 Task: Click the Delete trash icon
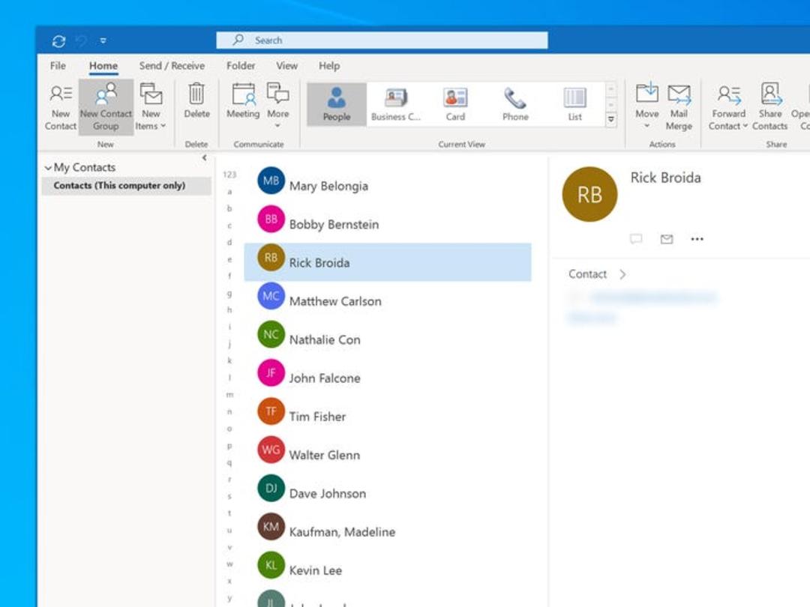coord(196,94)
